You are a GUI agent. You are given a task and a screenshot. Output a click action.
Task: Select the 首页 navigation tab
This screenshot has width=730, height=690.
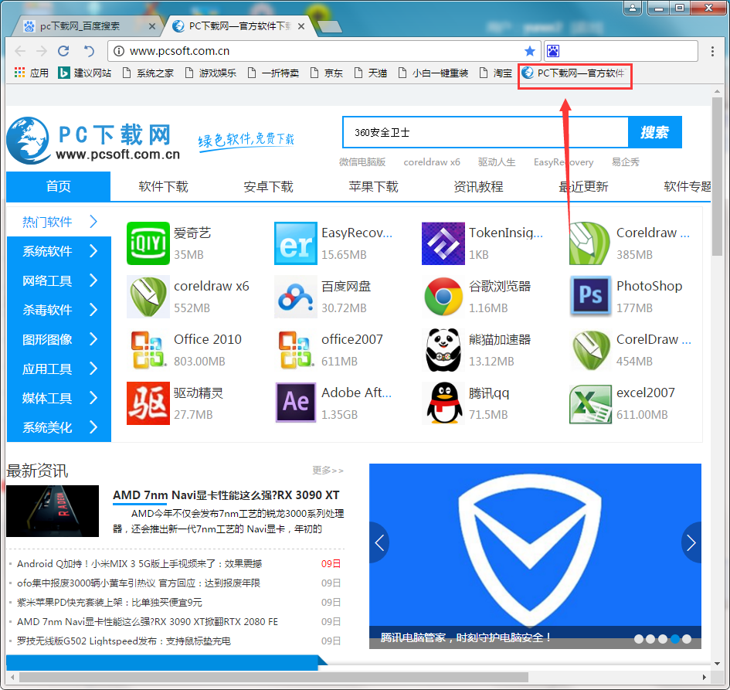pos(58,186)
